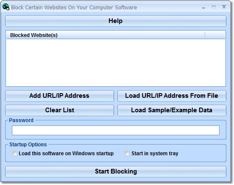Load Sample/Example Data into the list
The image size is (234, 185).
point(172,110)
